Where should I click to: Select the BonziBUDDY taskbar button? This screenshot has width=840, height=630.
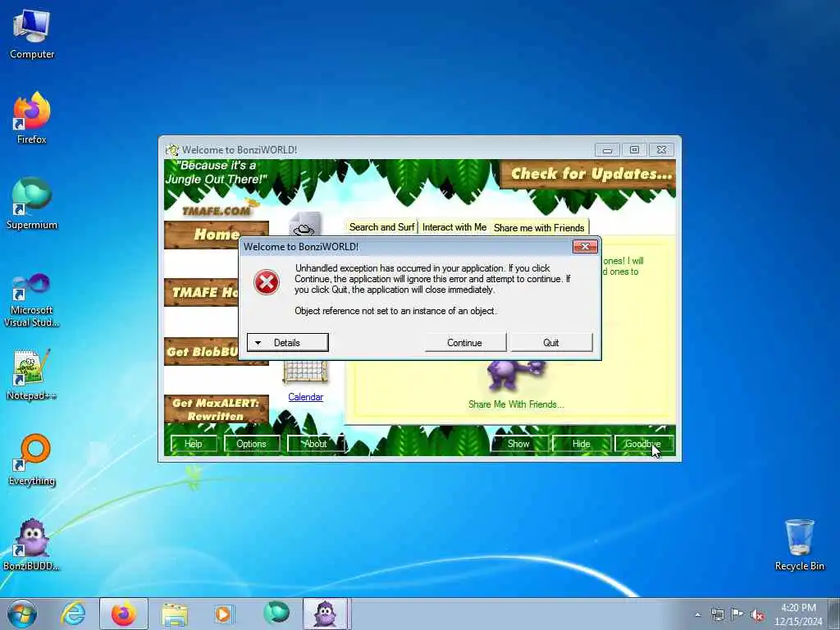pyautogui.click(x=326, y=614)
